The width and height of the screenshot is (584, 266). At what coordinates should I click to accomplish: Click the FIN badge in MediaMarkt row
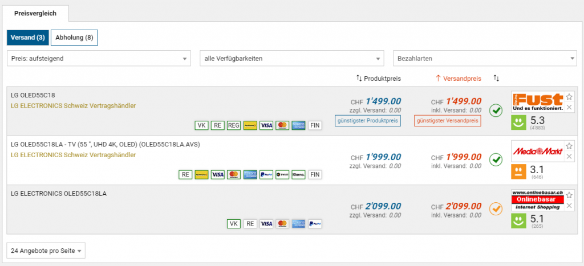(315, 174)
